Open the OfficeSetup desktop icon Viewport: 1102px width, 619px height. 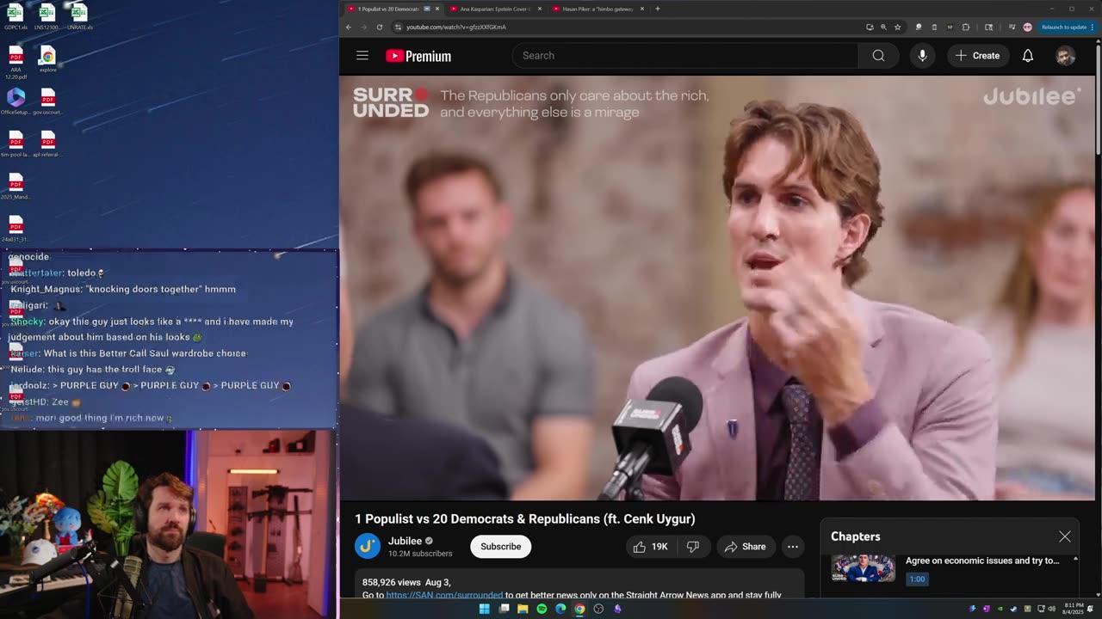(15, 101)
